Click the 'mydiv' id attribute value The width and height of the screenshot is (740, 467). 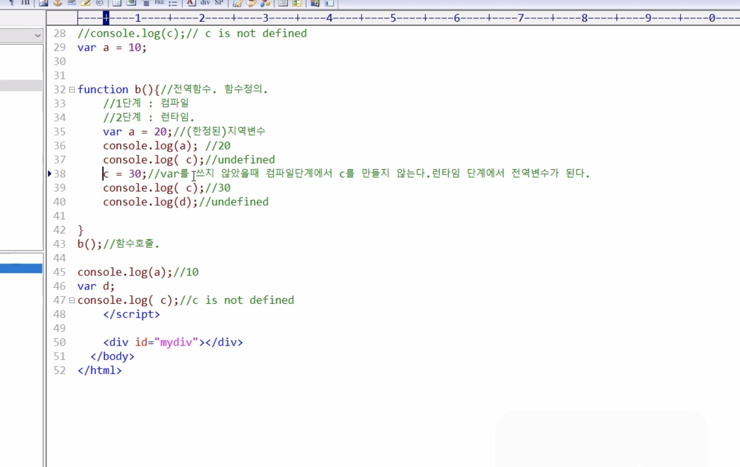(x=176, y=343)
